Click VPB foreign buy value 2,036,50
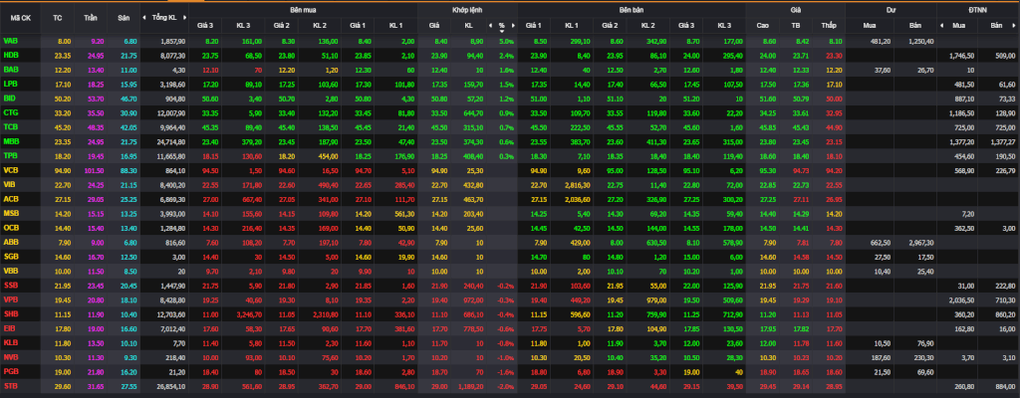This screenshot has width=1020, height=398. point(964,299)
